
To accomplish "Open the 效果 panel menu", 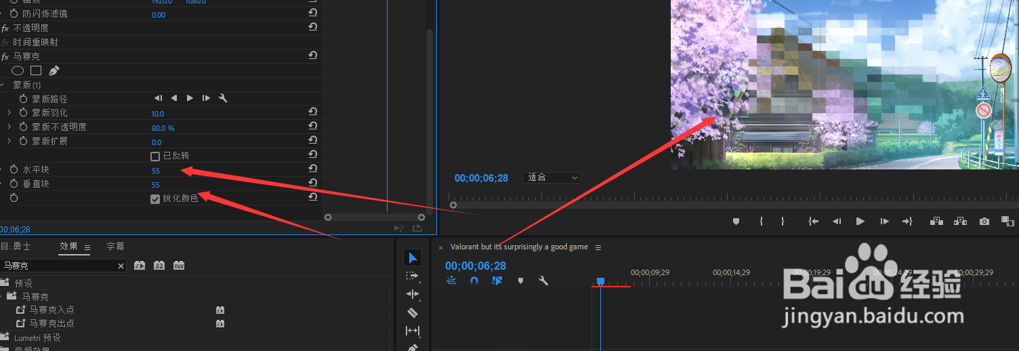I will pos(87,247).
